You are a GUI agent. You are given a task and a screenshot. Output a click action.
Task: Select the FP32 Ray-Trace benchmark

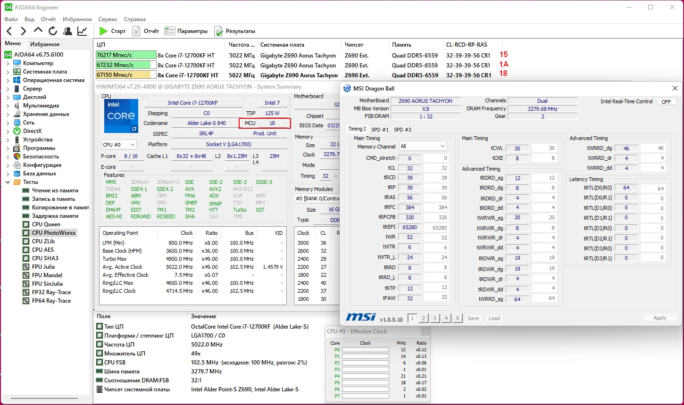click(51, 292)
